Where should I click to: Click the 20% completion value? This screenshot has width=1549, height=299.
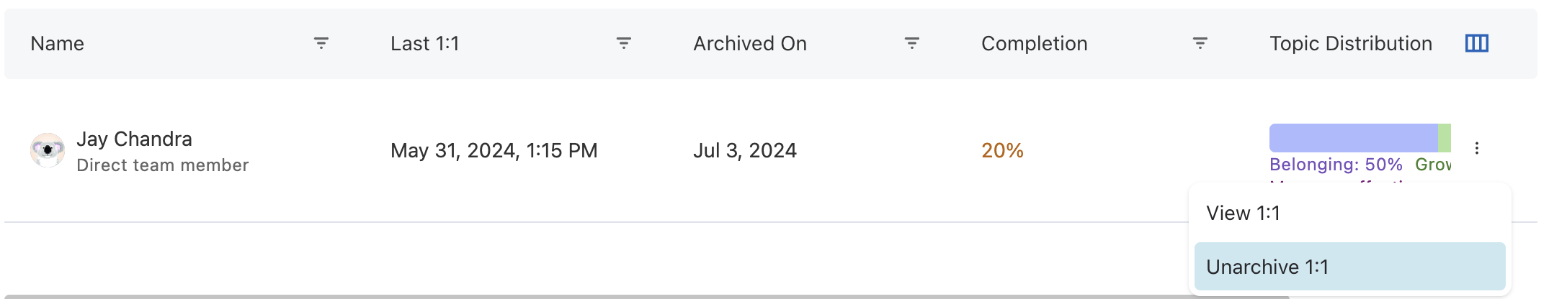(x=1002, y=150)
